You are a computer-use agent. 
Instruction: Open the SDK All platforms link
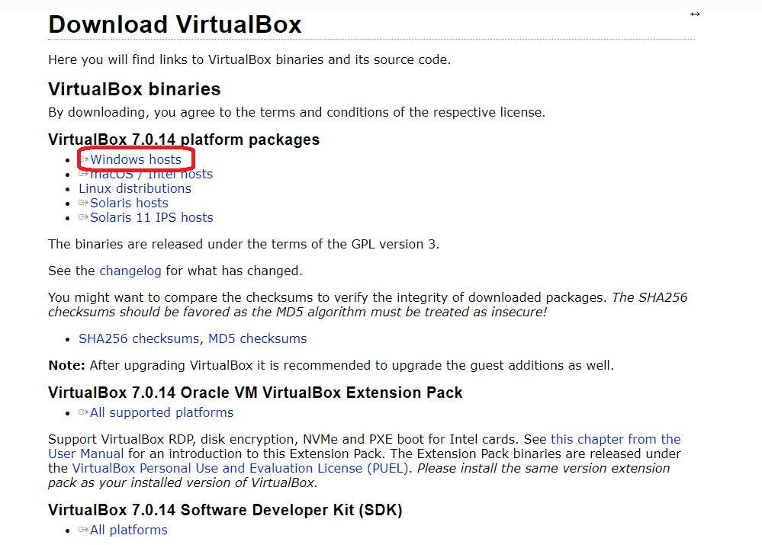tap(129, 530)
